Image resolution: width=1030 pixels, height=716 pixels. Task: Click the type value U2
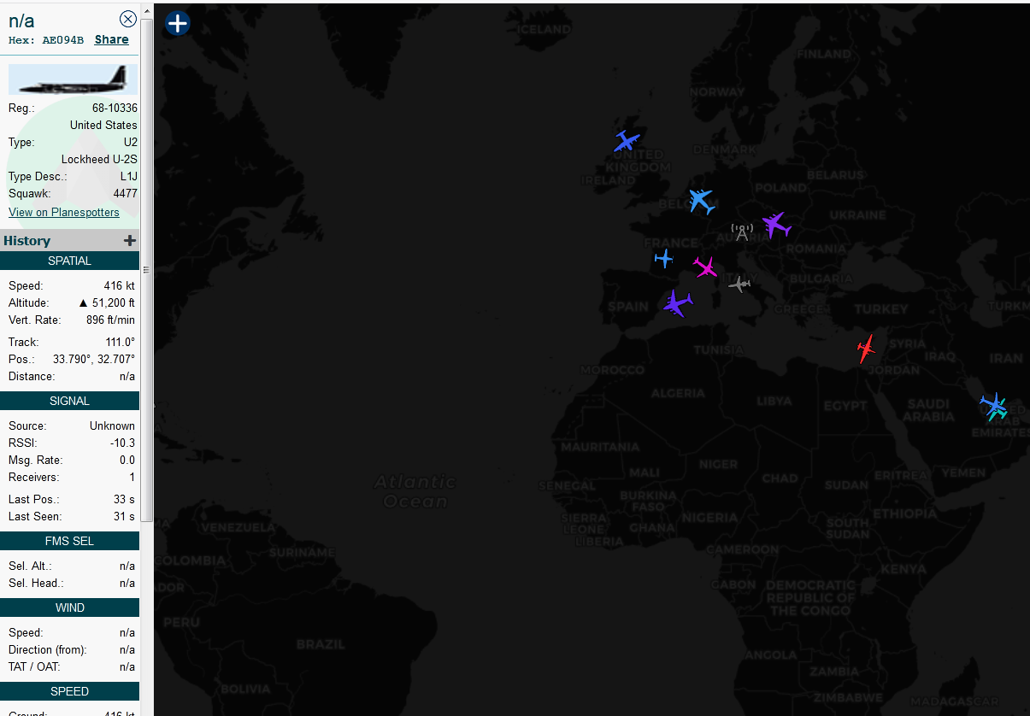pos(130,142)
